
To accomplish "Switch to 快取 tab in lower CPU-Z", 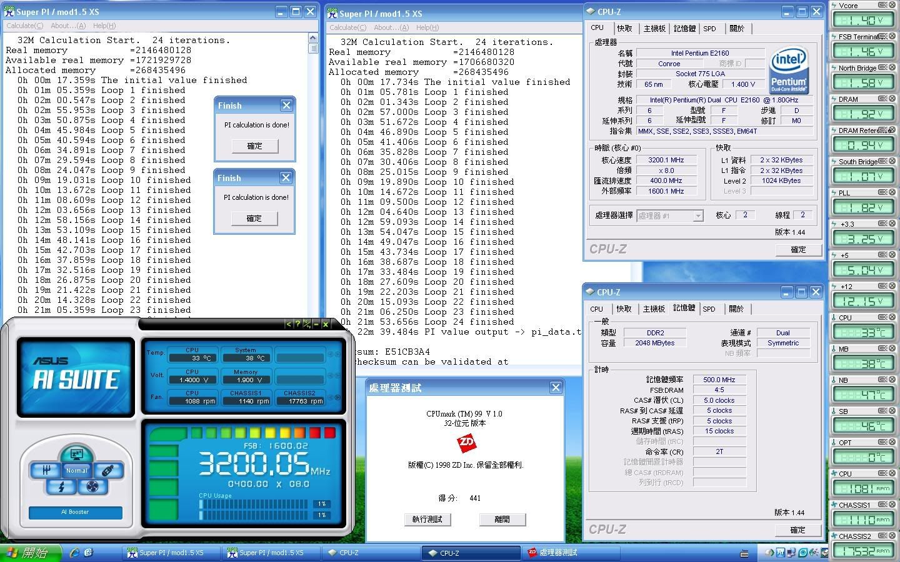I will pos(624,308).
